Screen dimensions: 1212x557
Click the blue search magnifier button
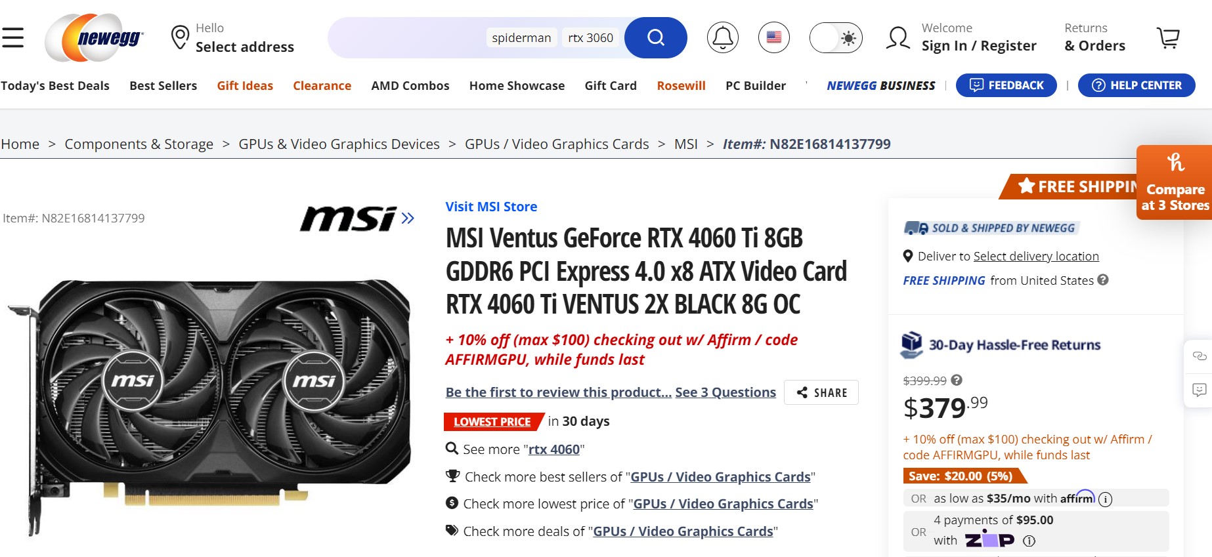(x=655, y=37)
